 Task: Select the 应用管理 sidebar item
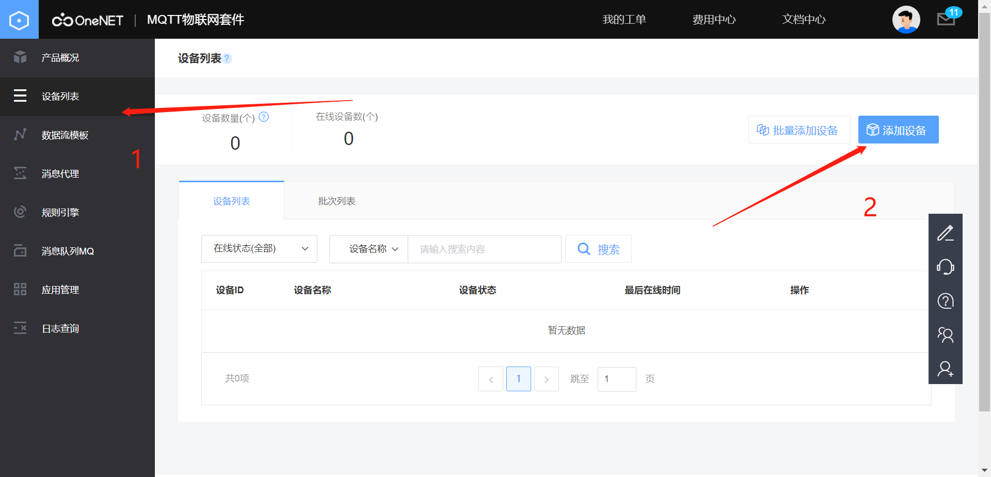(x=60, y=290)
